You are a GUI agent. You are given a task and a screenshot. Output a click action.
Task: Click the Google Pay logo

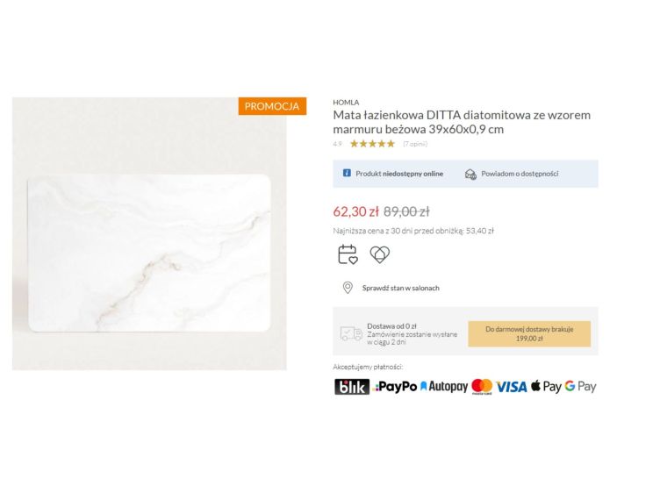coord(581,387)
